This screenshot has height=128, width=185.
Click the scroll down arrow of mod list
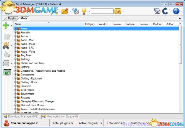(181, 111)
